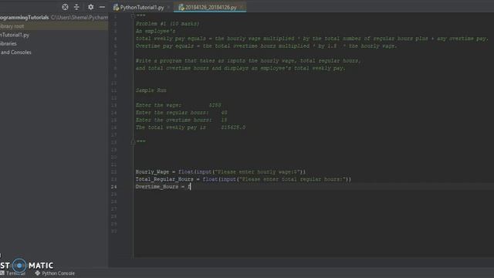Click line number 24 in gutter

(113, 187)
